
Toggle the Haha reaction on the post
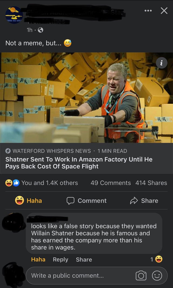tap(28, 201)
